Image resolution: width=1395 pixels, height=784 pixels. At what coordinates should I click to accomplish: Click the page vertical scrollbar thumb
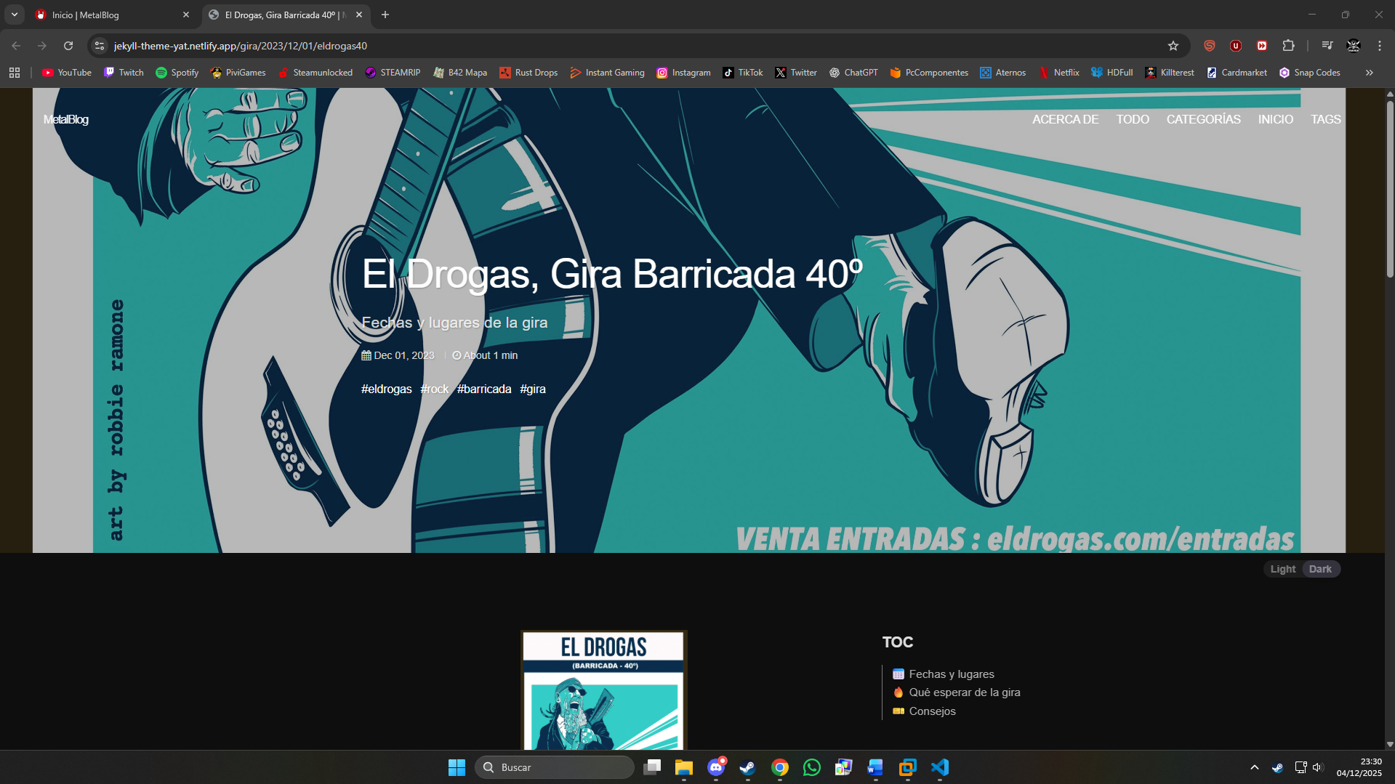pos(1389,189)
